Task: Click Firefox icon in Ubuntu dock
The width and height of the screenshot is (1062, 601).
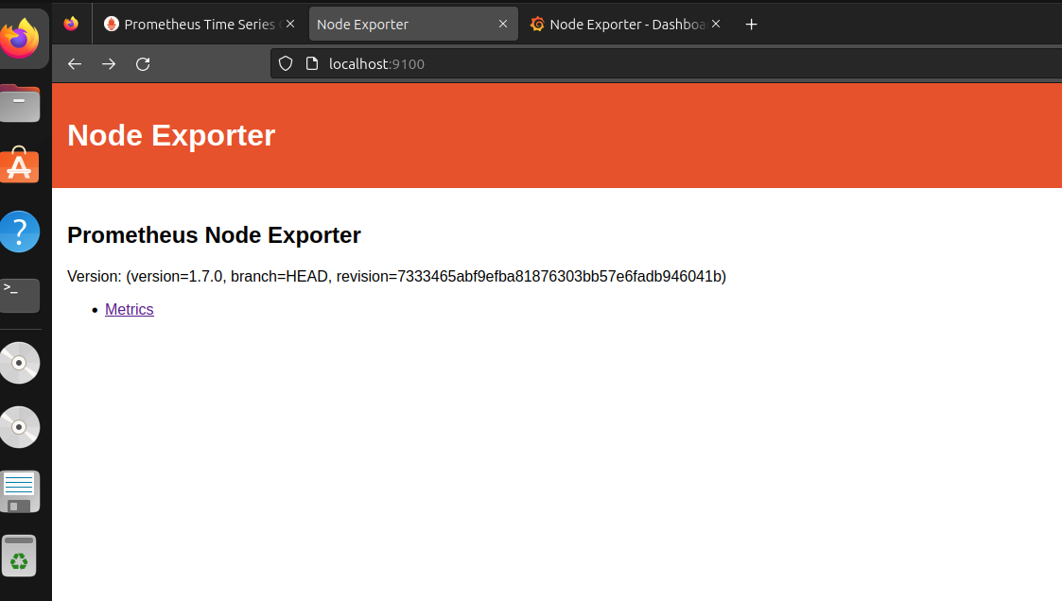Action: 20,38
